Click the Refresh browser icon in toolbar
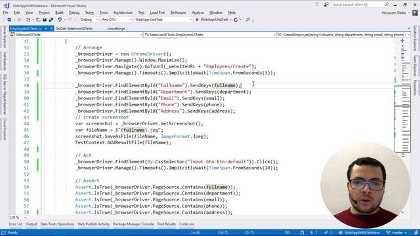Image resolution: width=420 pixels, height=236 pixels. coord(236,20)
